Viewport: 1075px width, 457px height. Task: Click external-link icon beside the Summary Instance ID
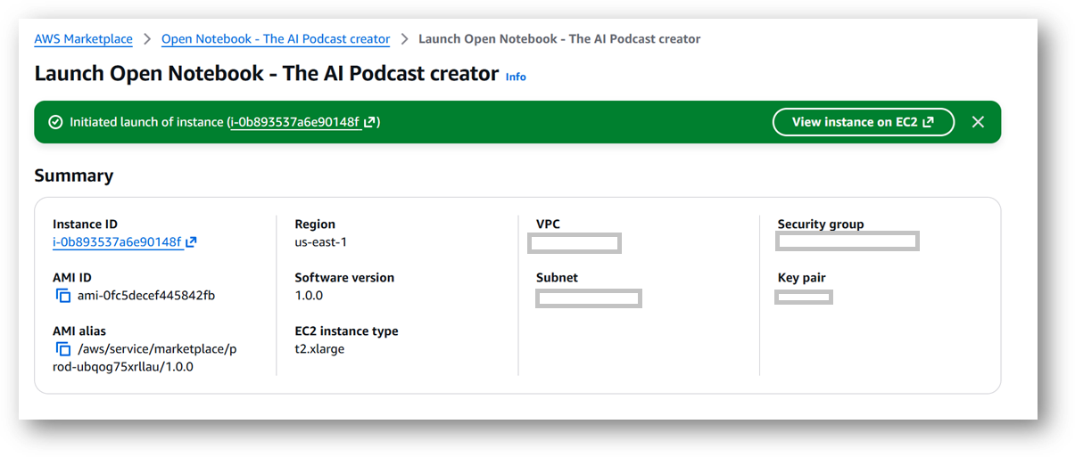point(191,242)
